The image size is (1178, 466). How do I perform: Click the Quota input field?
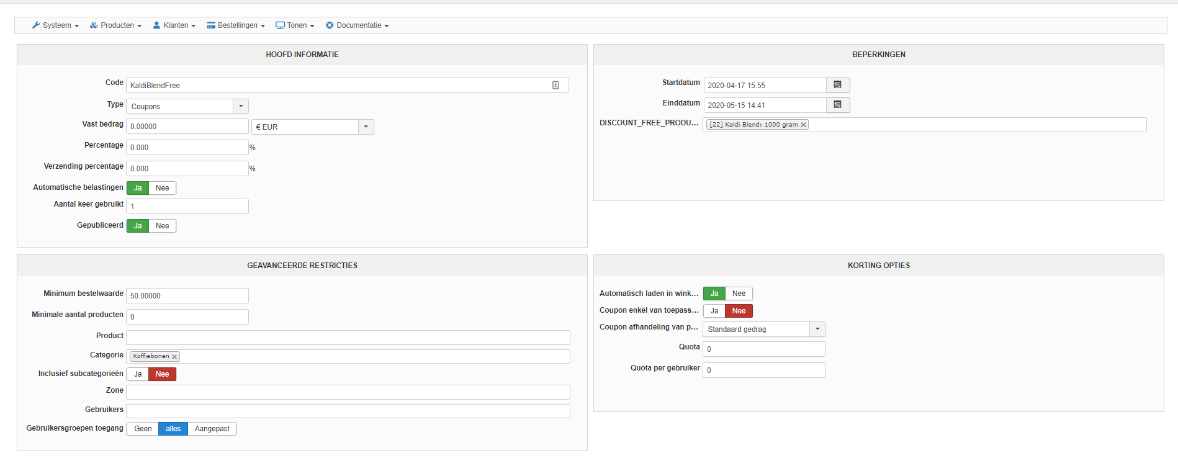pyautogui.click(x=764, y=349)
